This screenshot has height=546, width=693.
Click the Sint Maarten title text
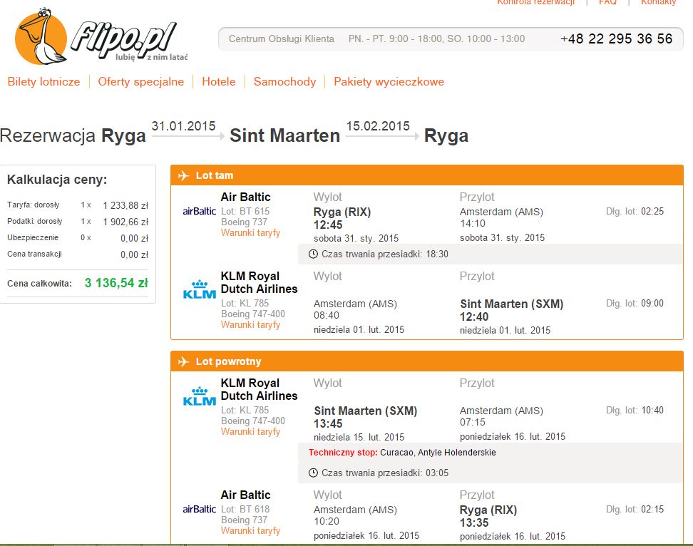point(285,135)
